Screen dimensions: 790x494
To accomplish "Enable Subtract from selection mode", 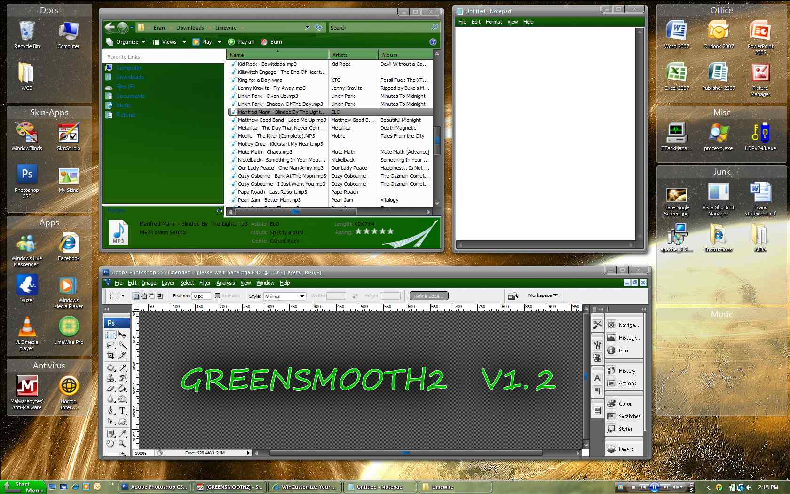I will (151, 296).
